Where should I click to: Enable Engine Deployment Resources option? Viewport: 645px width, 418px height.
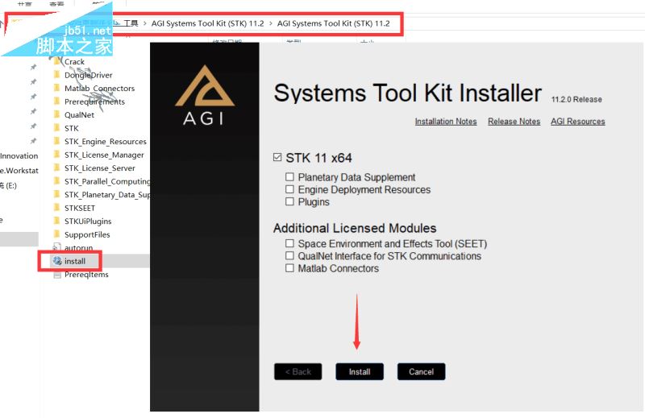coord(289,189)
